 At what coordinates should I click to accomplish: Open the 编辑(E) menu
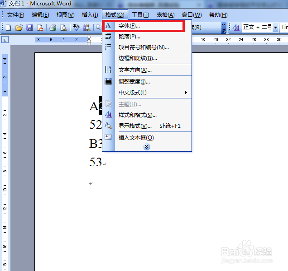pyautogui.click(x=40, y=15)
